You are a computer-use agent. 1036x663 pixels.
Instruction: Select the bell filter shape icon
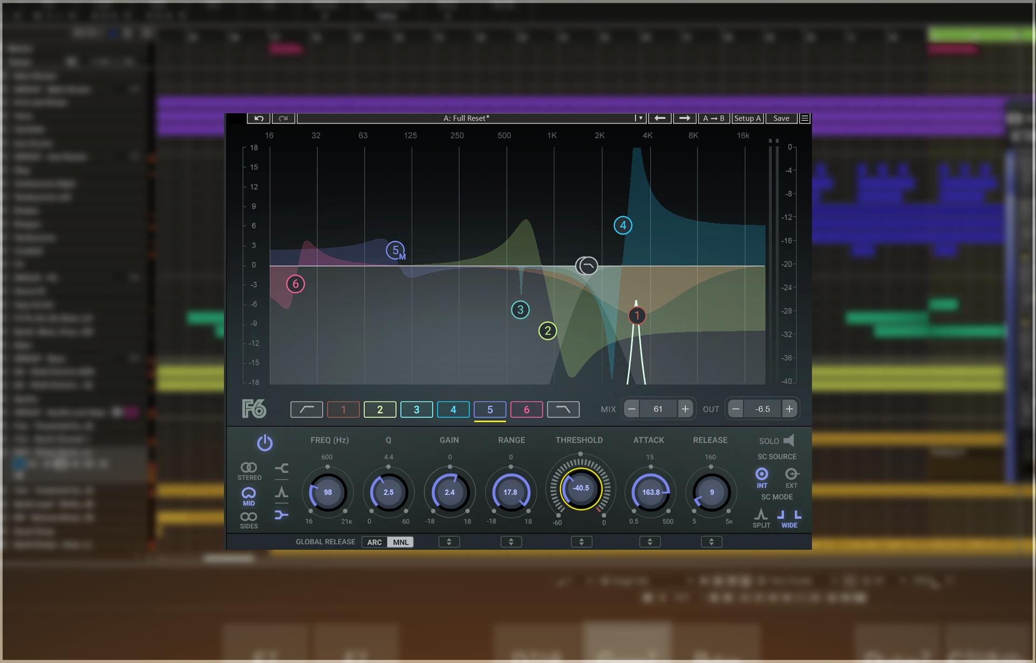coord(281,492)
